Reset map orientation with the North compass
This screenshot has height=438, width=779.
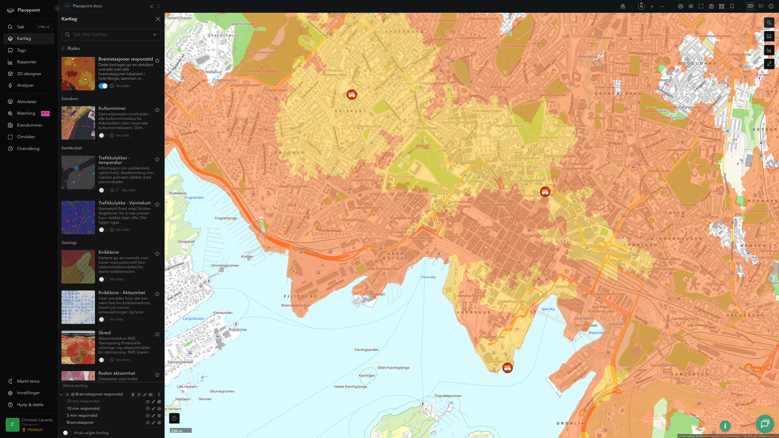click(x=641, y=6)
